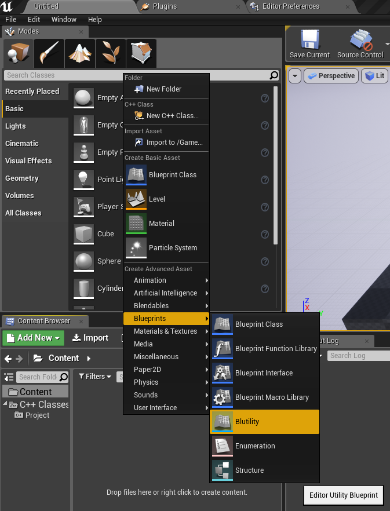The height and width of the screenshot is (511, 390).
Task: Open the File menu
Action: (11, 20)
